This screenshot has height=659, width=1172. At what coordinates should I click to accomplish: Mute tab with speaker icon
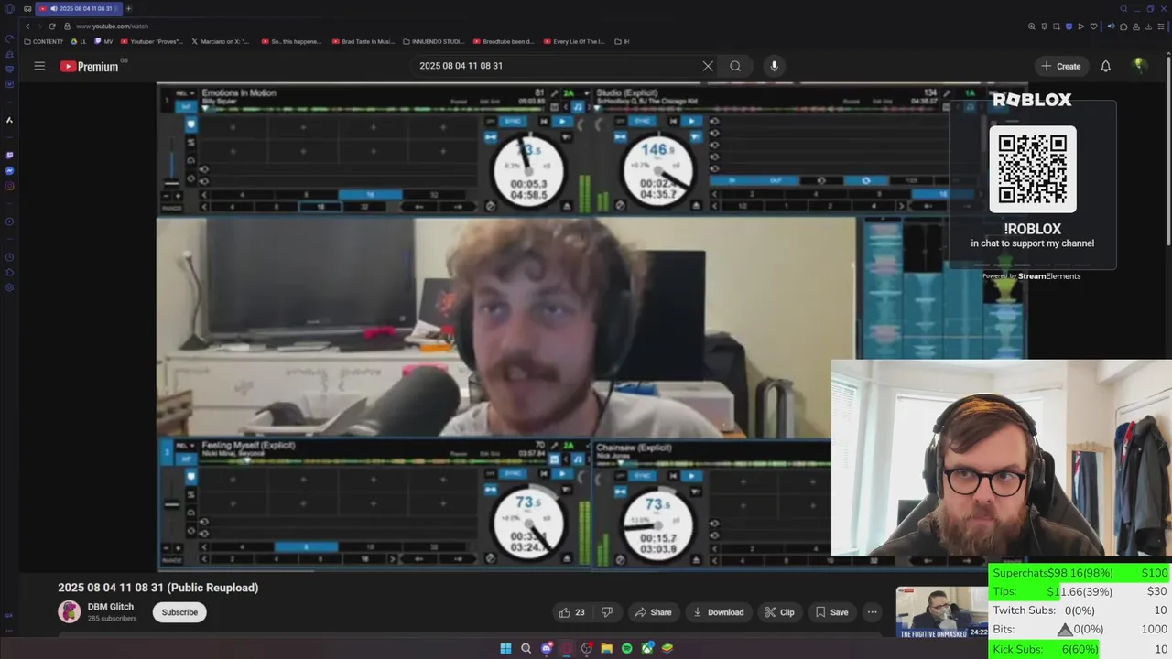pos(1112,27)
